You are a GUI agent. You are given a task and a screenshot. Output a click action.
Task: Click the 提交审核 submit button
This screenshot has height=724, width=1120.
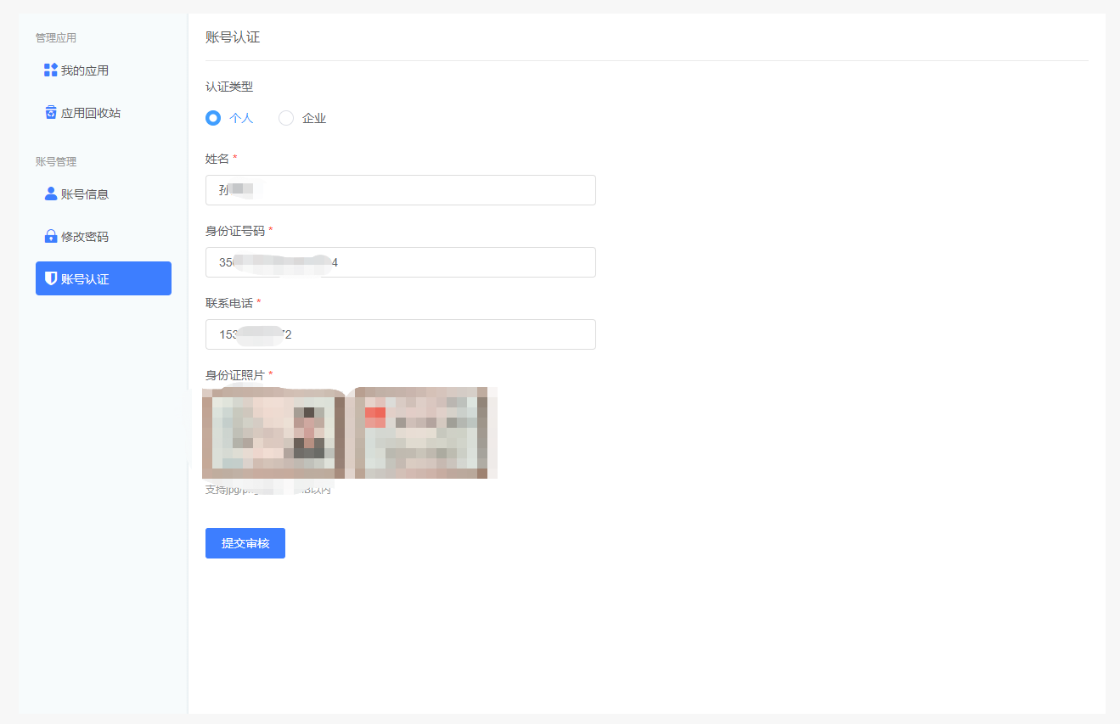pos(245,543)
